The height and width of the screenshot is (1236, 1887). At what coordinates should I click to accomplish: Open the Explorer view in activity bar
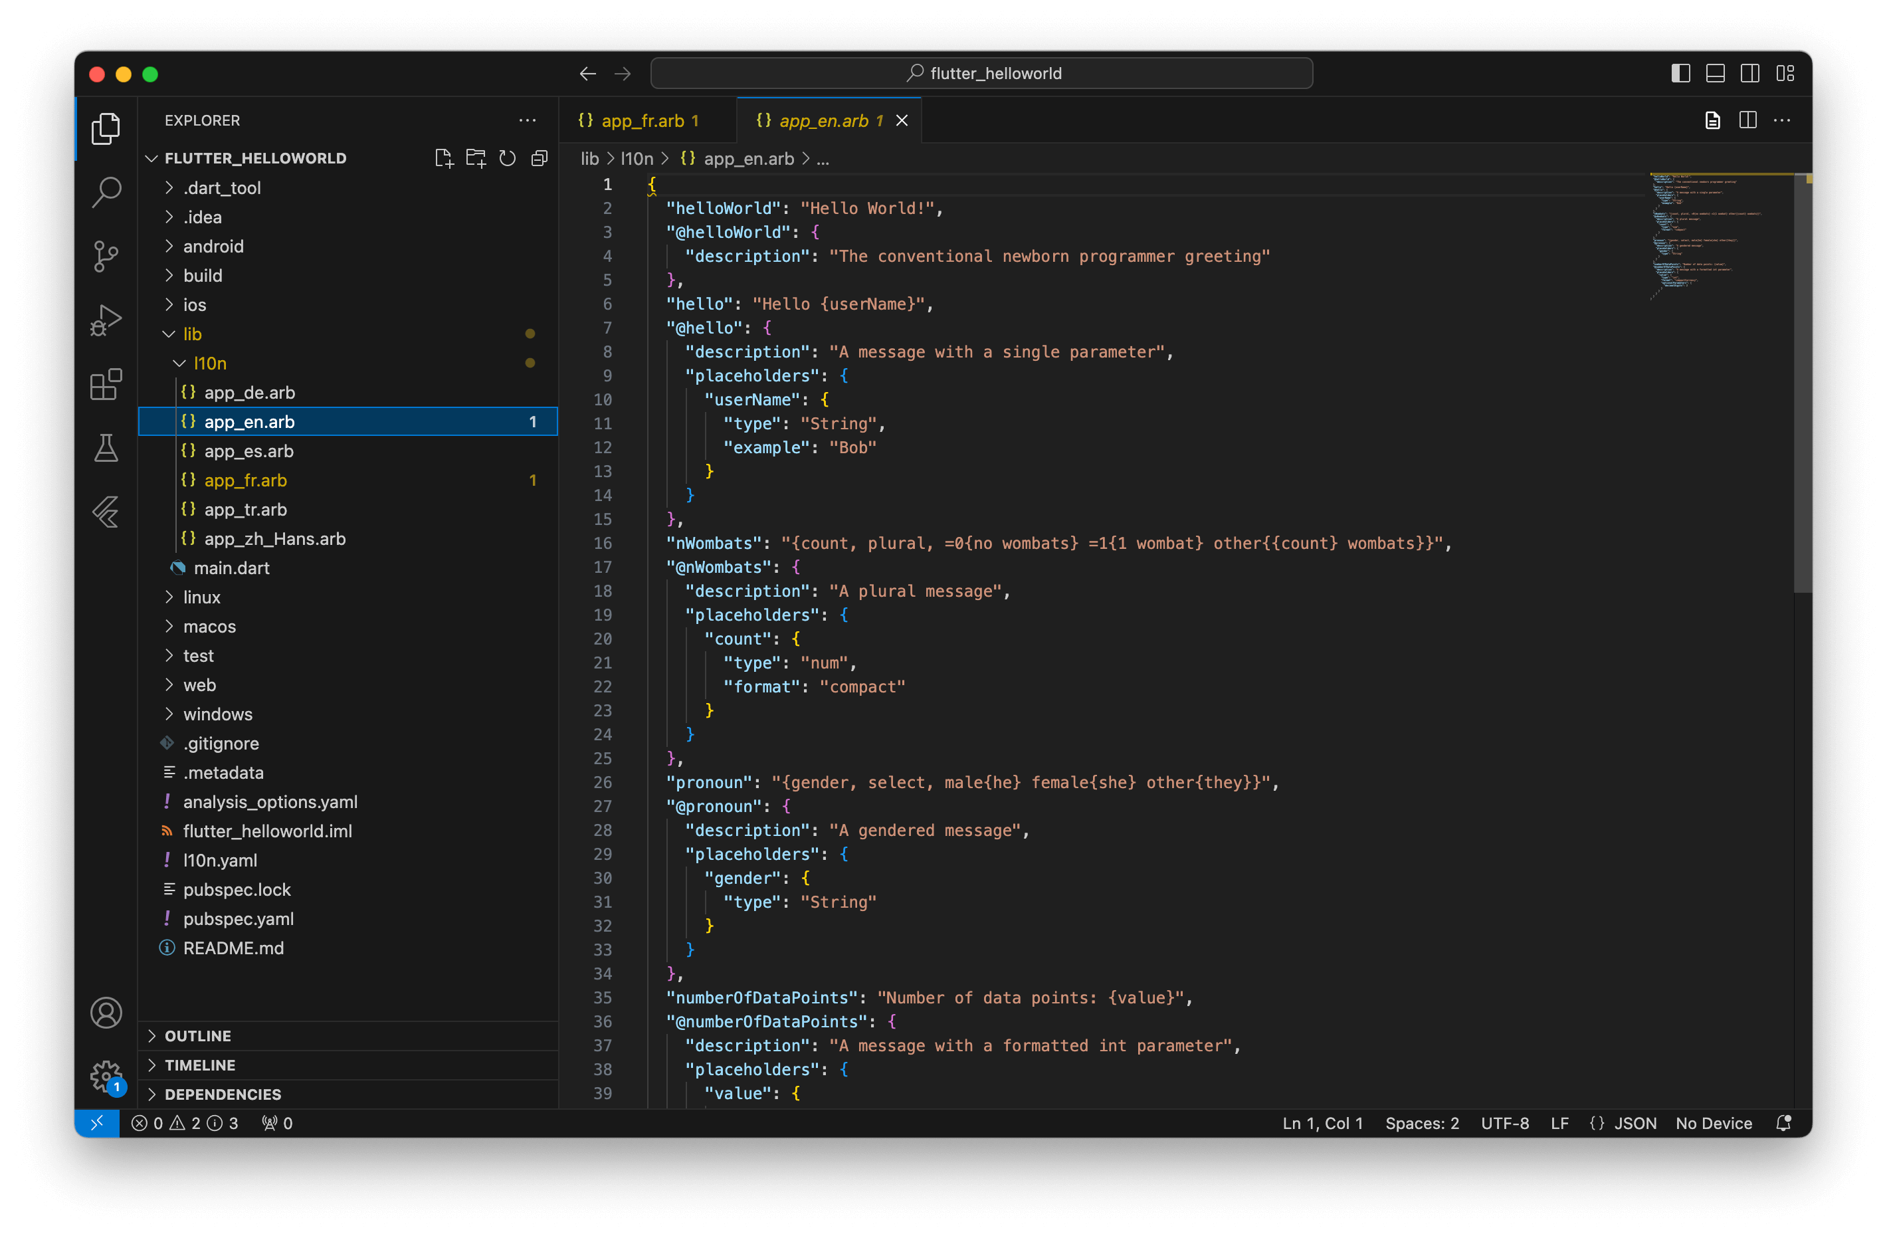point(106,128)
